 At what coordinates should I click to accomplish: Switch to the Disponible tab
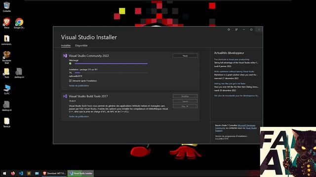pos(81,46)
